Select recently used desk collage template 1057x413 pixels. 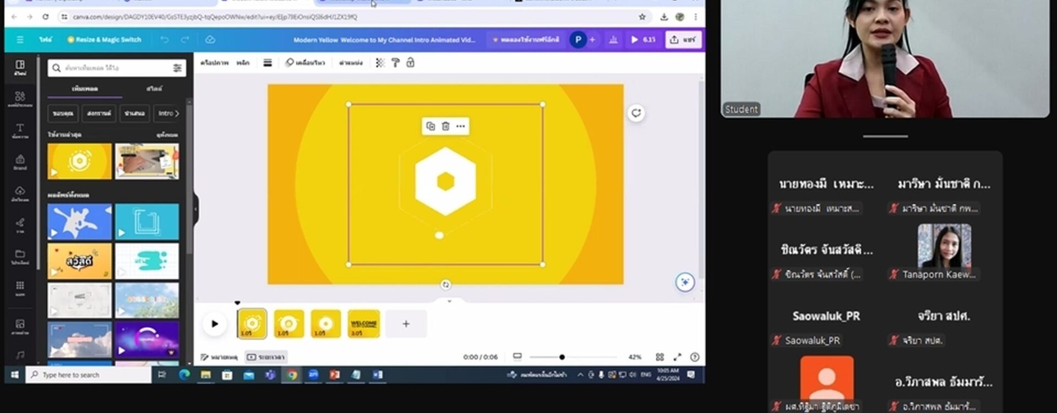(x=147, y=161)
